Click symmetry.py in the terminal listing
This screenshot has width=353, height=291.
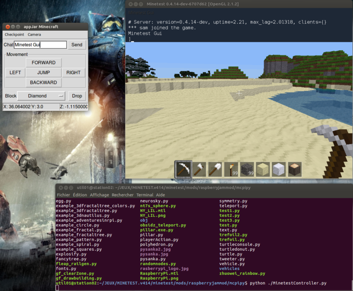tap(233, 201)
